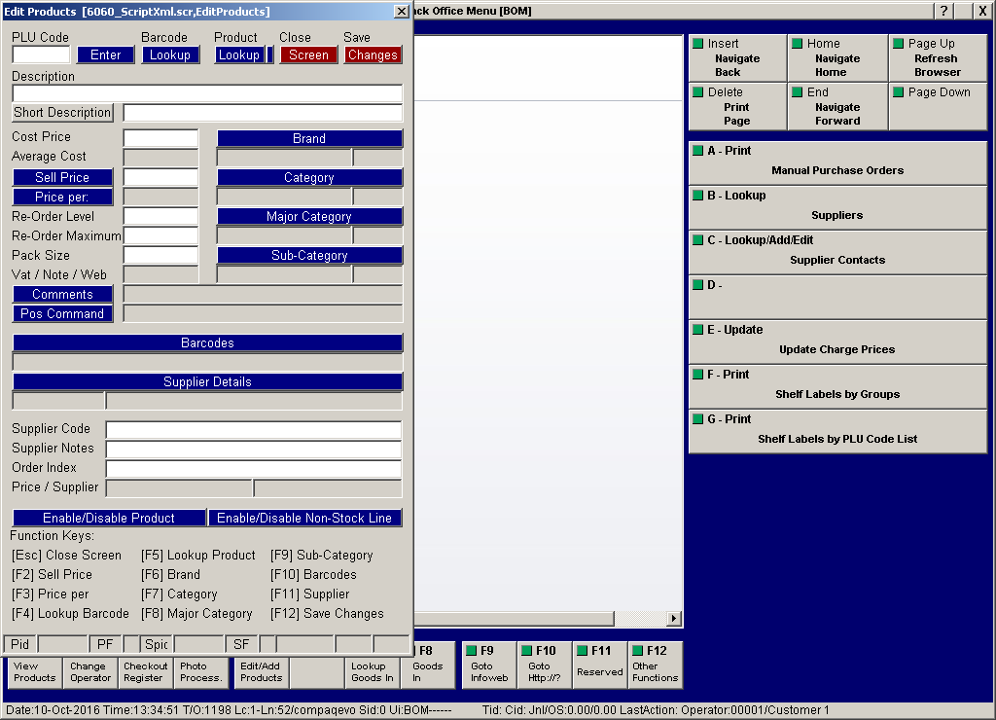Open the Major Category selector button
This screenshot has height=720, width=996.
pos(309,217)
